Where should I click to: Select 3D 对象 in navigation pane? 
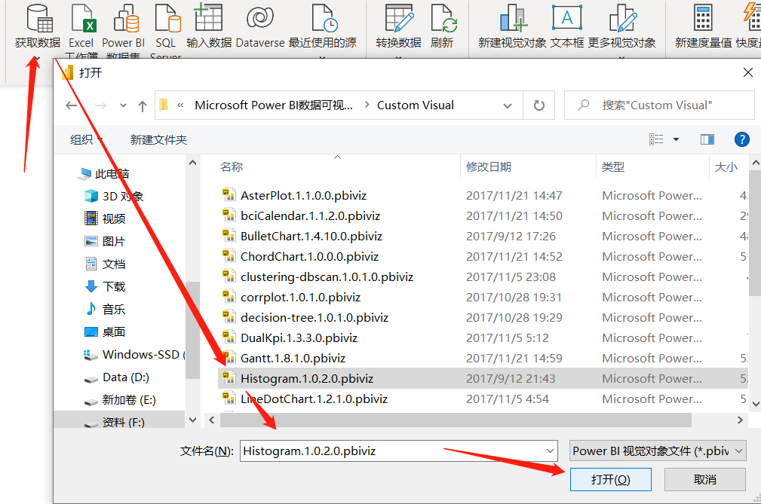tap(115, 197)
